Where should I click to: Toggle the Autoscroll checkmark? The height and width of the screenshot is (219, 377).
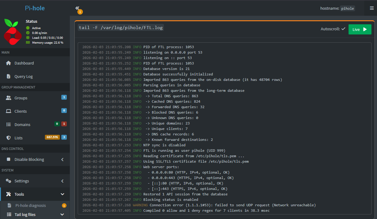click(343, 29)
